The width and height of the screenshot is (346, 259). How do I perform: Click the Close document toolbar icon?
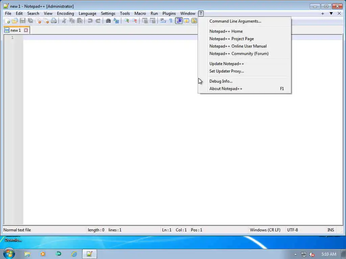tap(39, 21)
